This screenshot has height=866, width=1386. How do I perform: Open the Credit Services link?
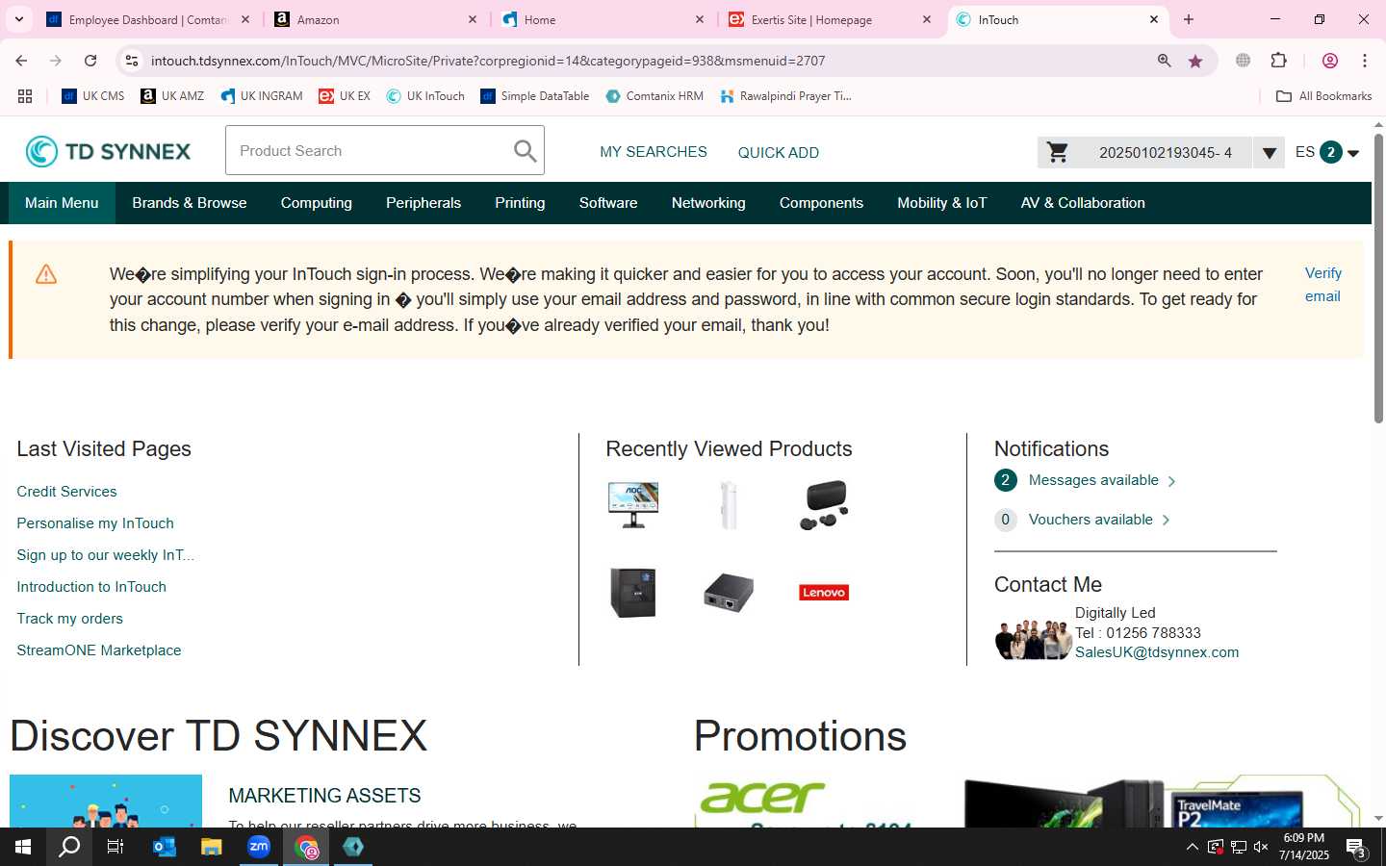pos(66,492)
